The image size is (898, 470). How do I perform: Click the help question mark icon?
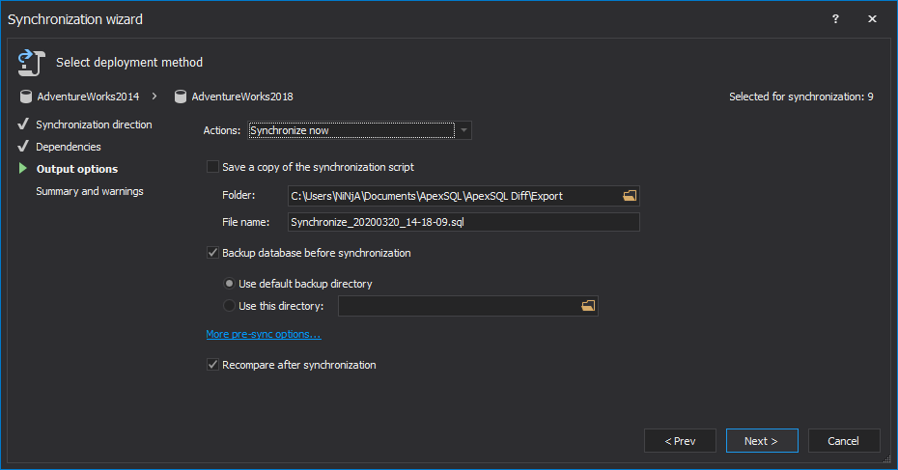click(835, 19)
